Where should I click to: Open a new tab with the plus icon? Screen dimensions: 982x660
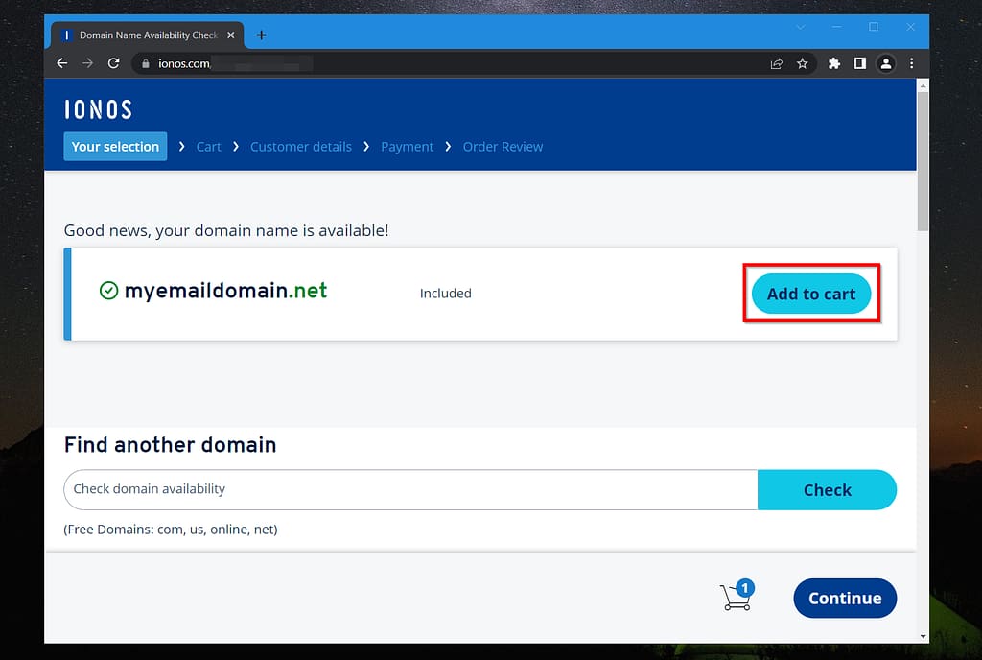(261, 35)
